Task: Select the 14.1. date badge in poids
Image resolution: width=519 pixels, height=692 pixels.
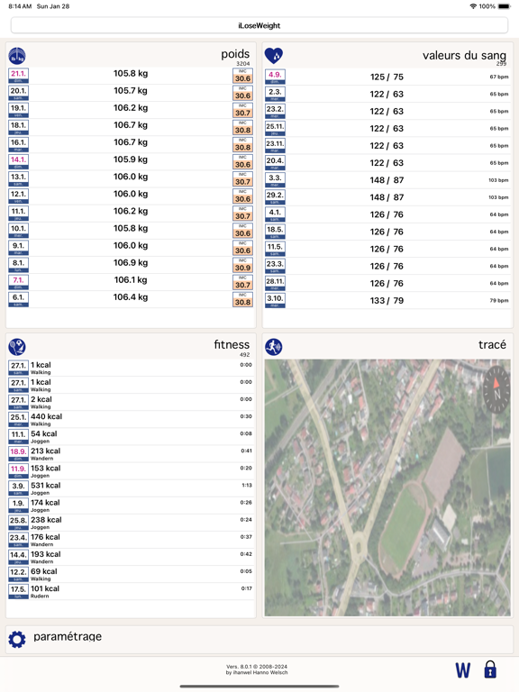Action: tap(19, 161)
